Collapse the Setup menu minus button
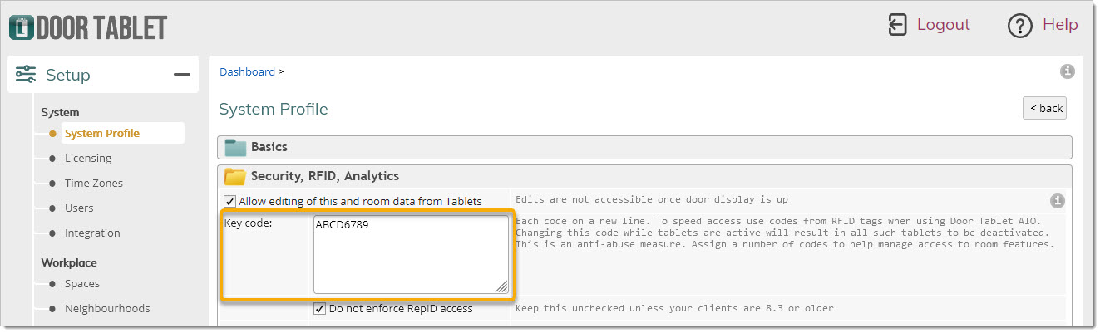 click(182, 75)
